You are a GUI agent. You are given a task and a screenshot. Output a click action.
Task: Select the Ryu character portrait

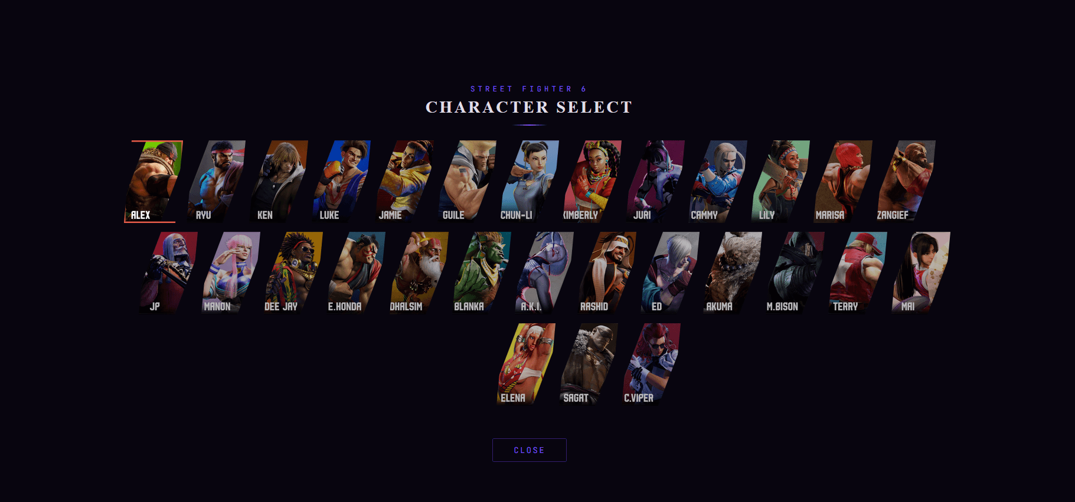click(x=217, y=181)
